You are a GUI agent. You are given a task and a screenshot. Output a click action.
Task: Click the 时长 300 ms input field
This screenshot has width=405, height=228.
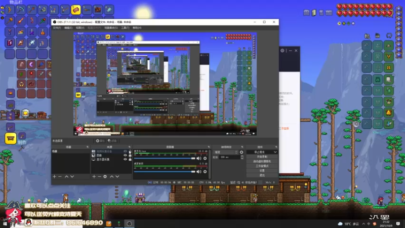click(x=229, y=157)
